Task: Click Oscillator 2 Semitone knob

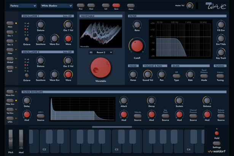Action: (x=41, y=74)
